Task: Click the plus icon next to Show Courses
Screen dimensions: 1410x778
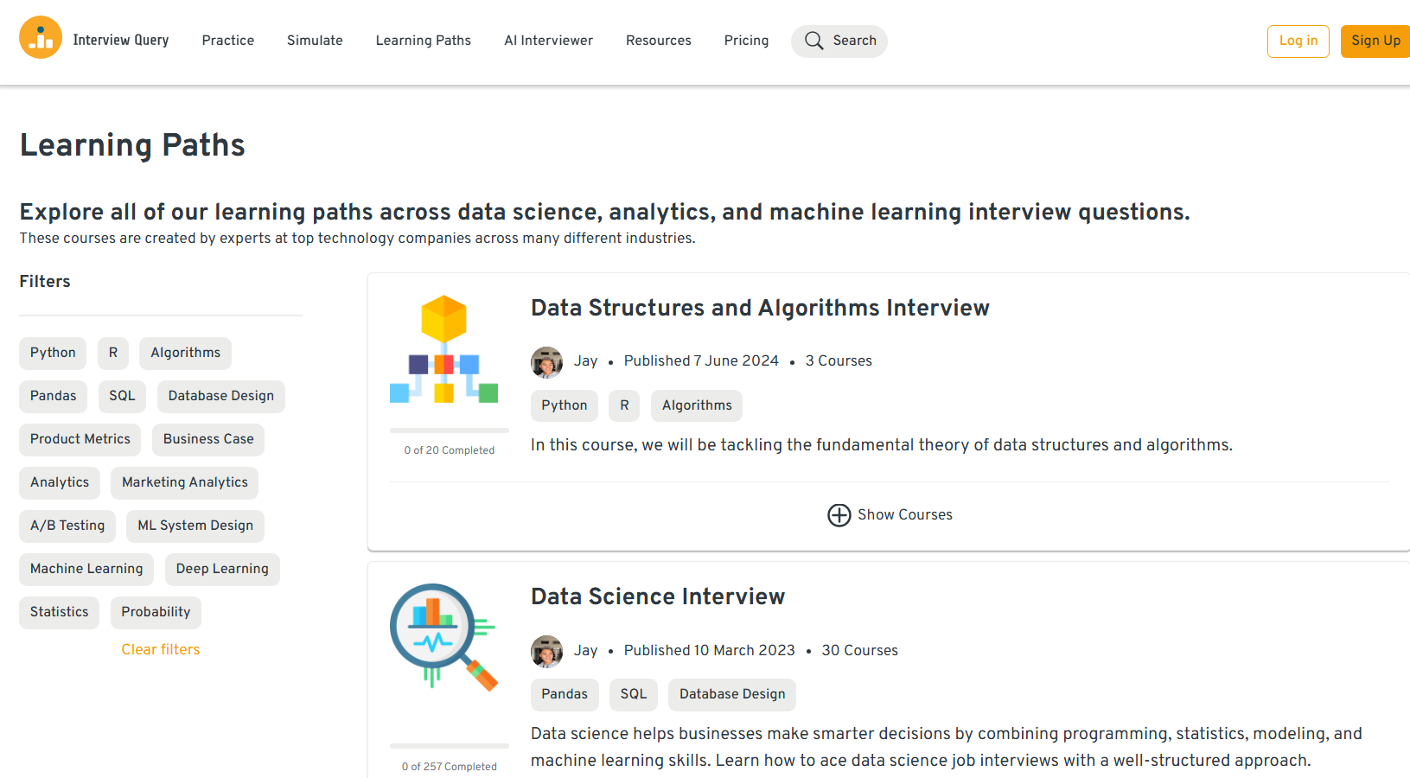Action: coord(838,515)
